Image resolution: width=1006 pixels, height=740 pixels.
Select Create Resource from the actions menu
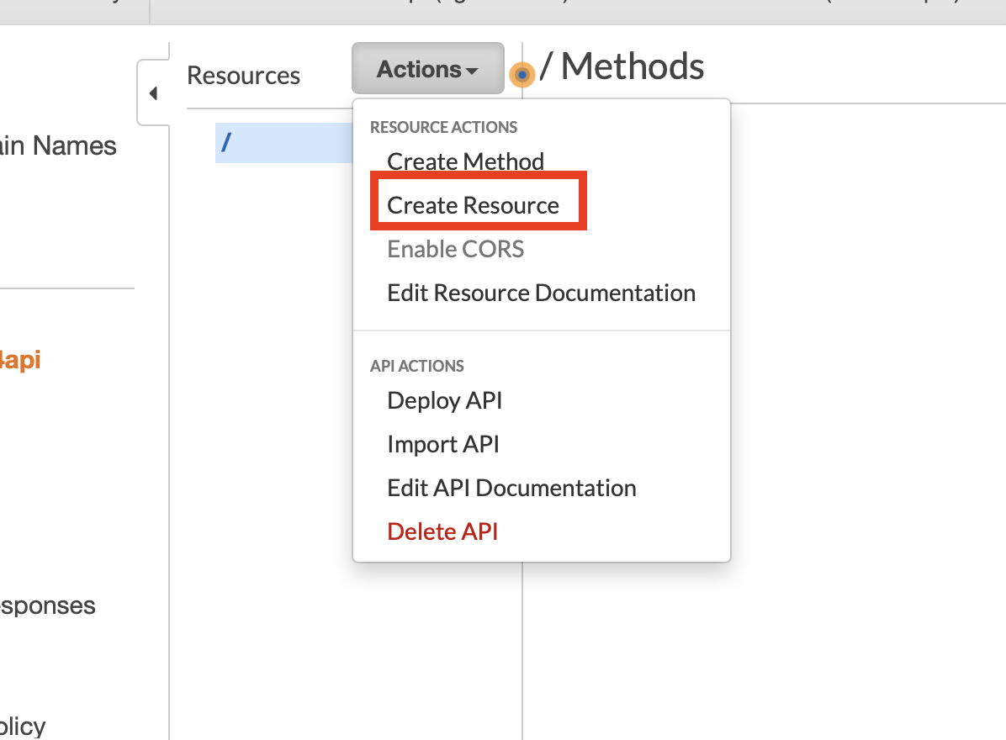tap(473, 204)
